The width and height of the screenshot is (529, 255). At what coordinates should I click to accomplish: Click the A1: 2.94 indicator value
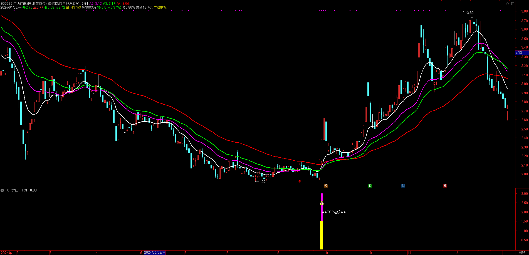(82, 4)
